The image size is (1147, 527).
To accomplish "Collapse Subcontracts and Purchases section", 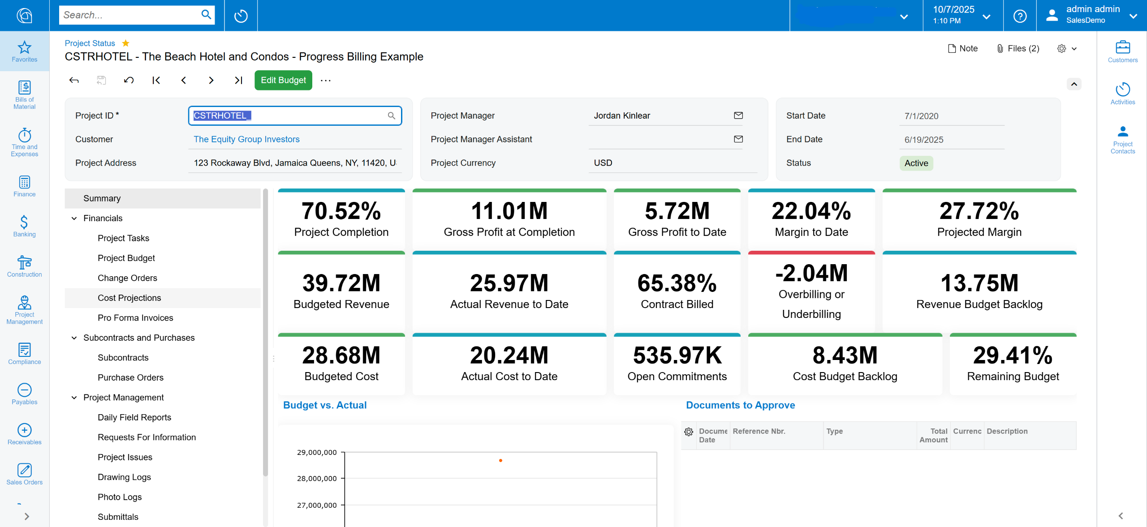I will 74,338.
